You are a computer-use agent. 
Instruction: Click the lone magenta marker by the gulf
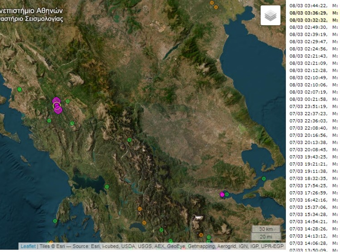pos(222,194)
